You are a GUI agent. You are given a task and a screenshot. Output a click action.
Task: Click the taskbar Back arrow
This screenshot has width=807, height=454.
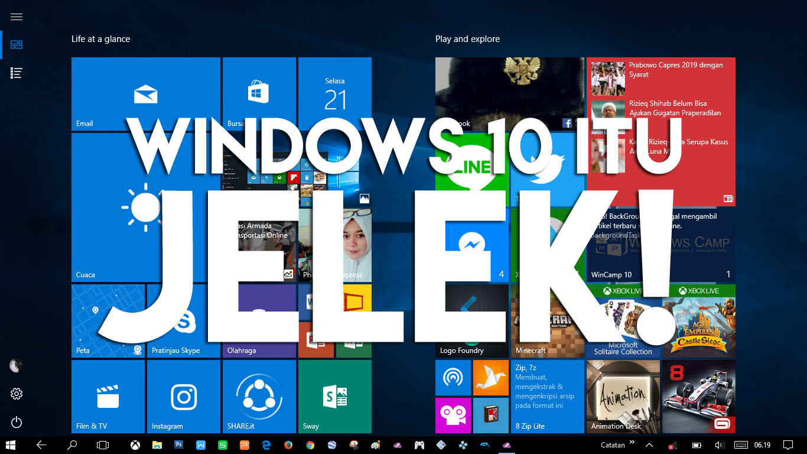coord(41,445)
